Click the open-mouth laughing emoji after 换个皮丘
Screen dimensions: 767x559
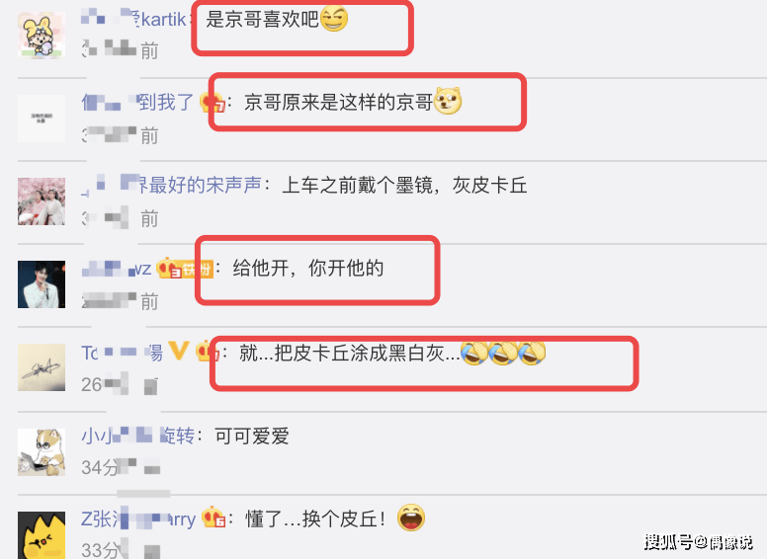[x=411, y=518]
